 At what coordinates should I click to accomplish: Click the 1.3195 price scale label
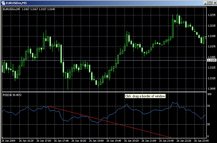(x=212, y=36)
